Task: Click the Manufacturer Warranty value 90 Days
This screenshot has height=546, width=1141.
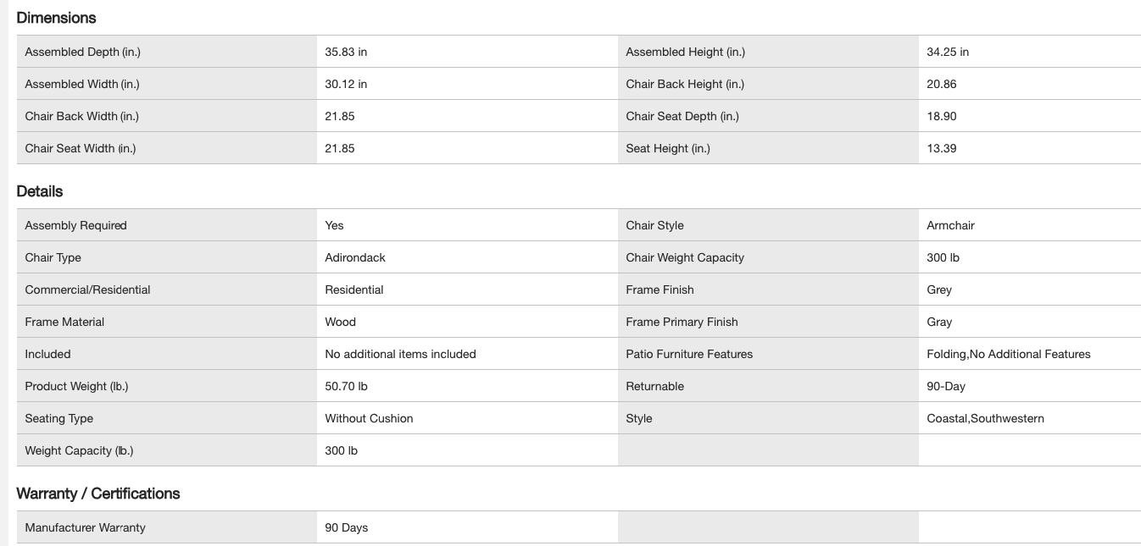Action: [x=347, y=527]
